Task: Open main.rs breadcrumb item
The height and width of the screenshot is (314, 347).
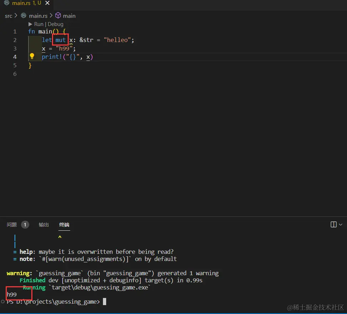Action: tap(38, 16)
